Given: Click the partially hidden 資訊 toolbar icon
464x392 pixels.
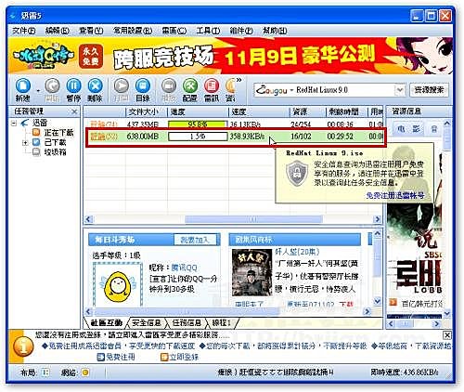Looking at the screenshot, I should click(x=230, y=86).
